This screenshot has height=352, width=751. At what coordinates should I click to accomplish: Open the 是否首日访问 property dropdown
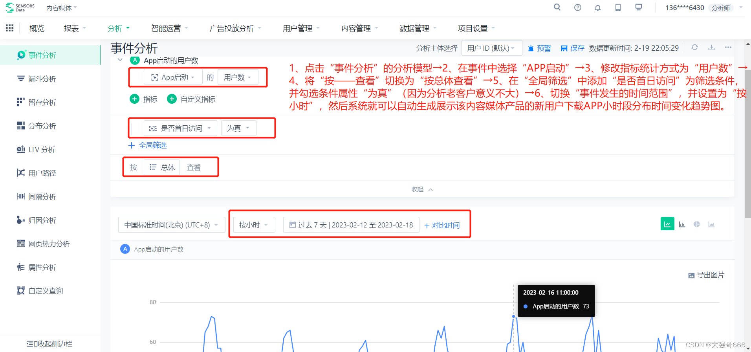[x=180, y=128]
